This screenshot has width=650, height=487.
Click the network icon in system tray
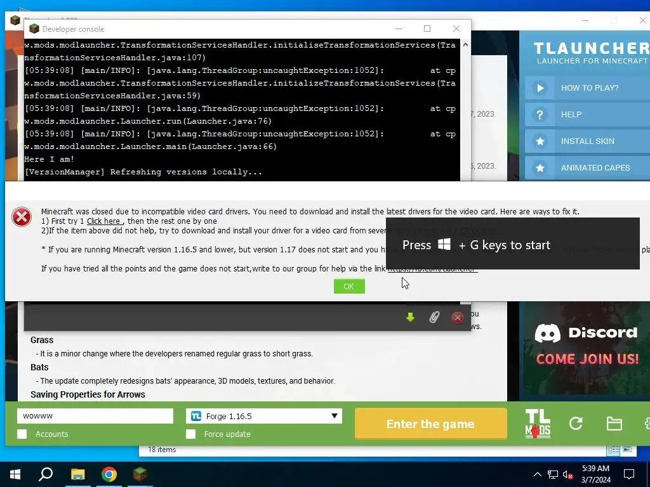tap(553, 474)
